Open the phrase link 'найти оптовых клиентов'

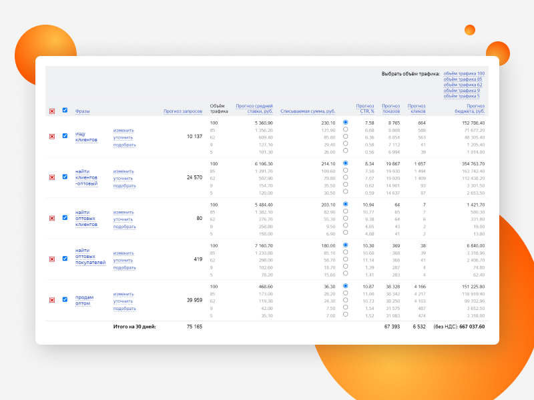pyautogui.click(x=86, y=219)
